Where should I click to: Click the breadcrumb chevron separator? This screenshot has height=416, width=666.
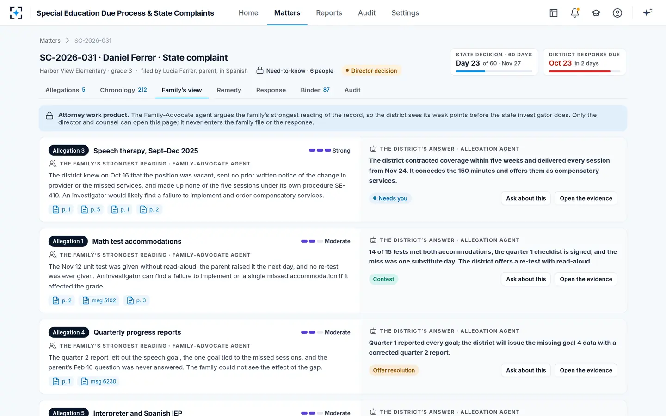pyautogui.click(x=68, y=41)
